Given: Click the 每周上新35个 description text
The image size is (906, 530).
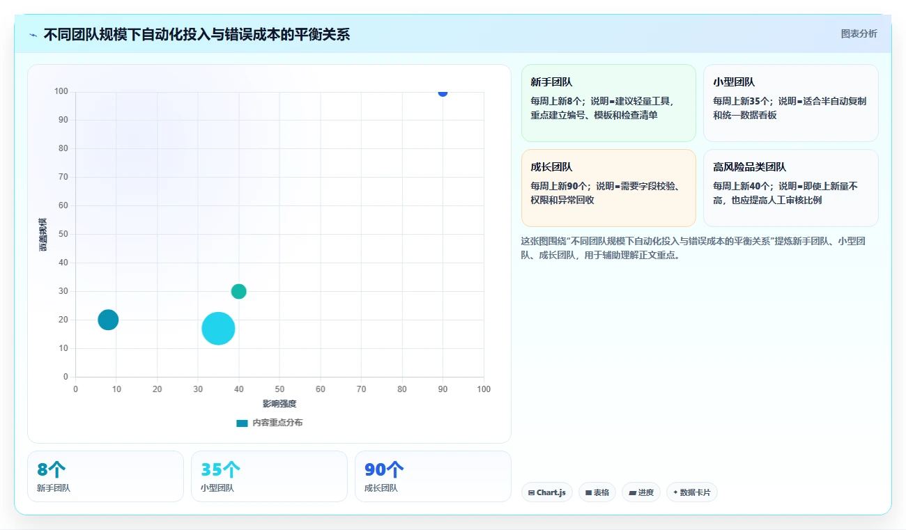Looking at the screenshot, I should point(790,108).
